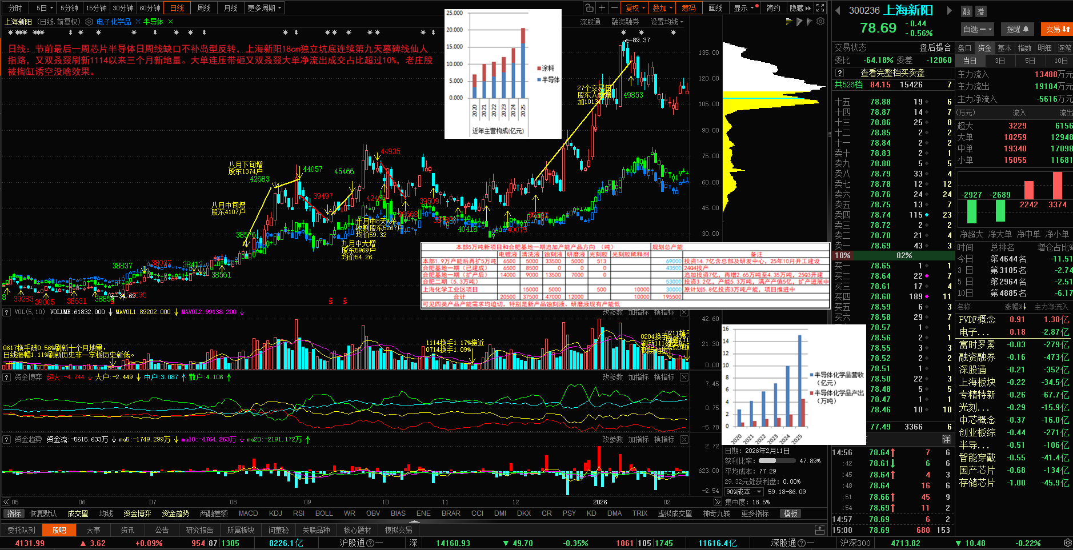The image size is (1073, 550).
Task: Open help icon for 资金博弈 indicator
Action: [x=7, y=377]
